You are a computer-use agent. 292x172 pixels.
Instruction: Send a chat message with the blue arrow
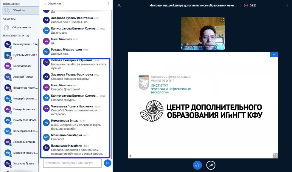click(x=107, y=163)
